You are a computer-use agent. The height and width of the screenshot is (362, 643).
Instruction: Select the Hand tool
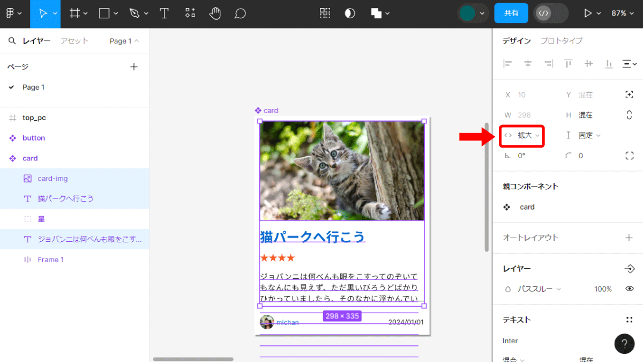pyautogui.click(x=215, y=13)
